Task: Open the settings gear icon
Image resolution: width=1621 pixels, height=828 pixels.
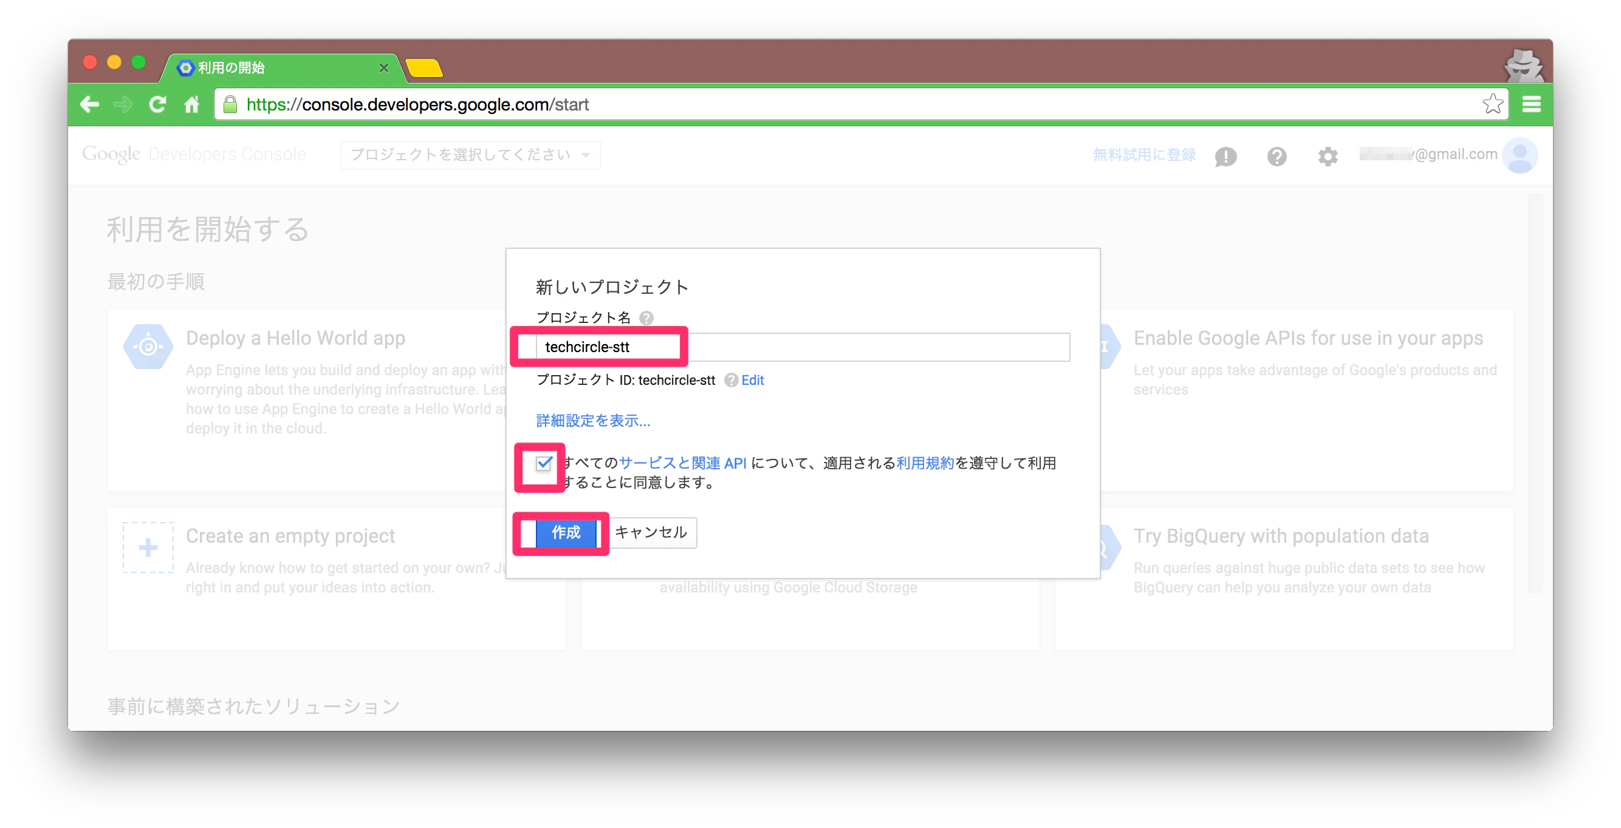Action: pyautogui.click(x=1328, y=156)
